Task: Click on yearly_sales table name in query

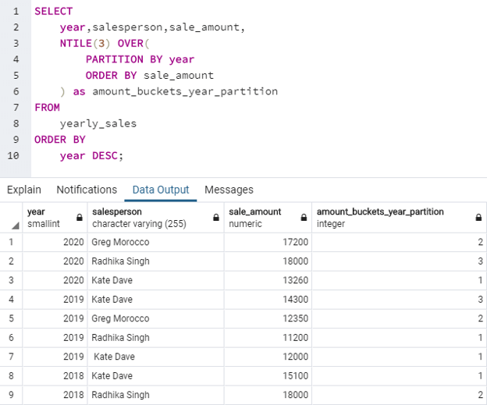Action: click(x=98, y=123)
